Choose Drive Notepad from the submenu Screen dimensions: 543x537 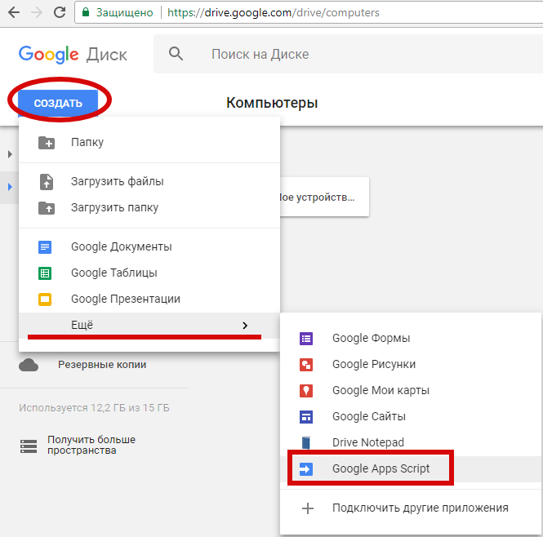coord(411,442)
